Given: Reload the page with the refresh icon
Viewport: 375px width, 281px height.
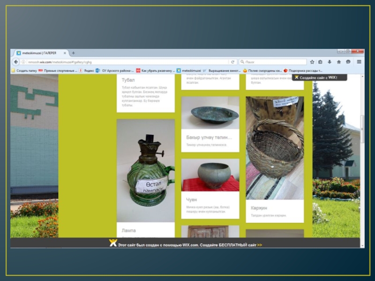Looking at the screenshot, I should pyautogui.click(x=232, y=62).
